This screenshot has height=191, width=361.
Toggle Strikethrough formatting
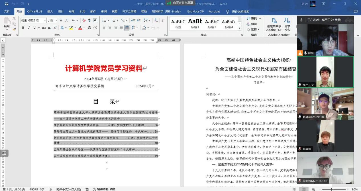point(44,28)
